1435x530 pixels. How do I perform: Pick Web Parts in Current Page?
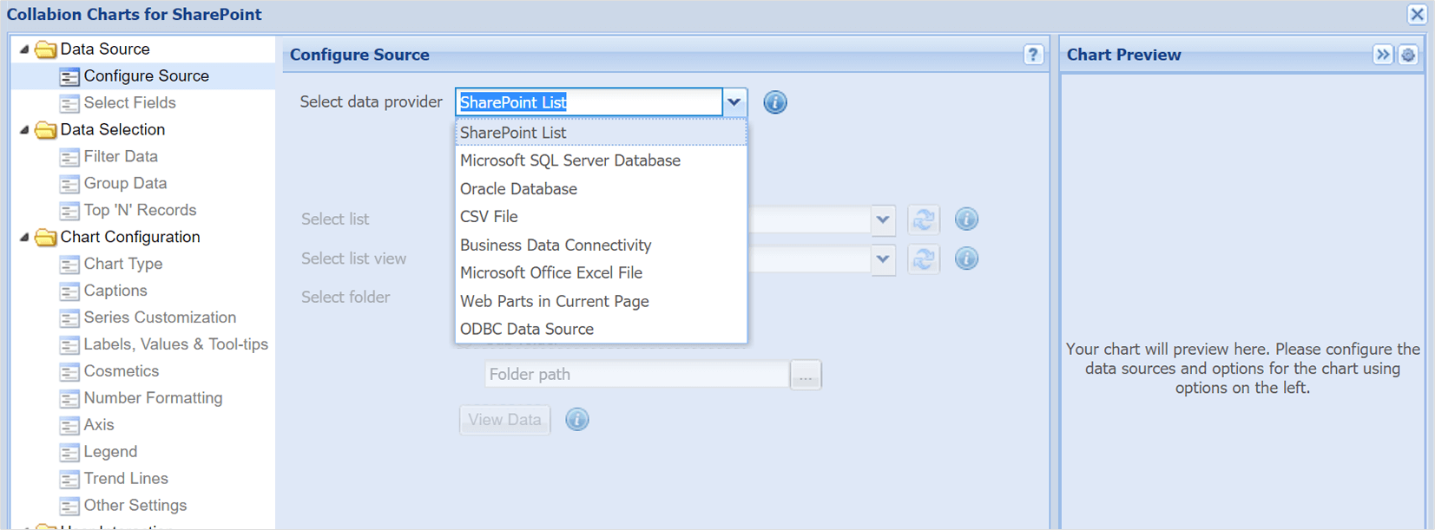[x=601, y=302]
